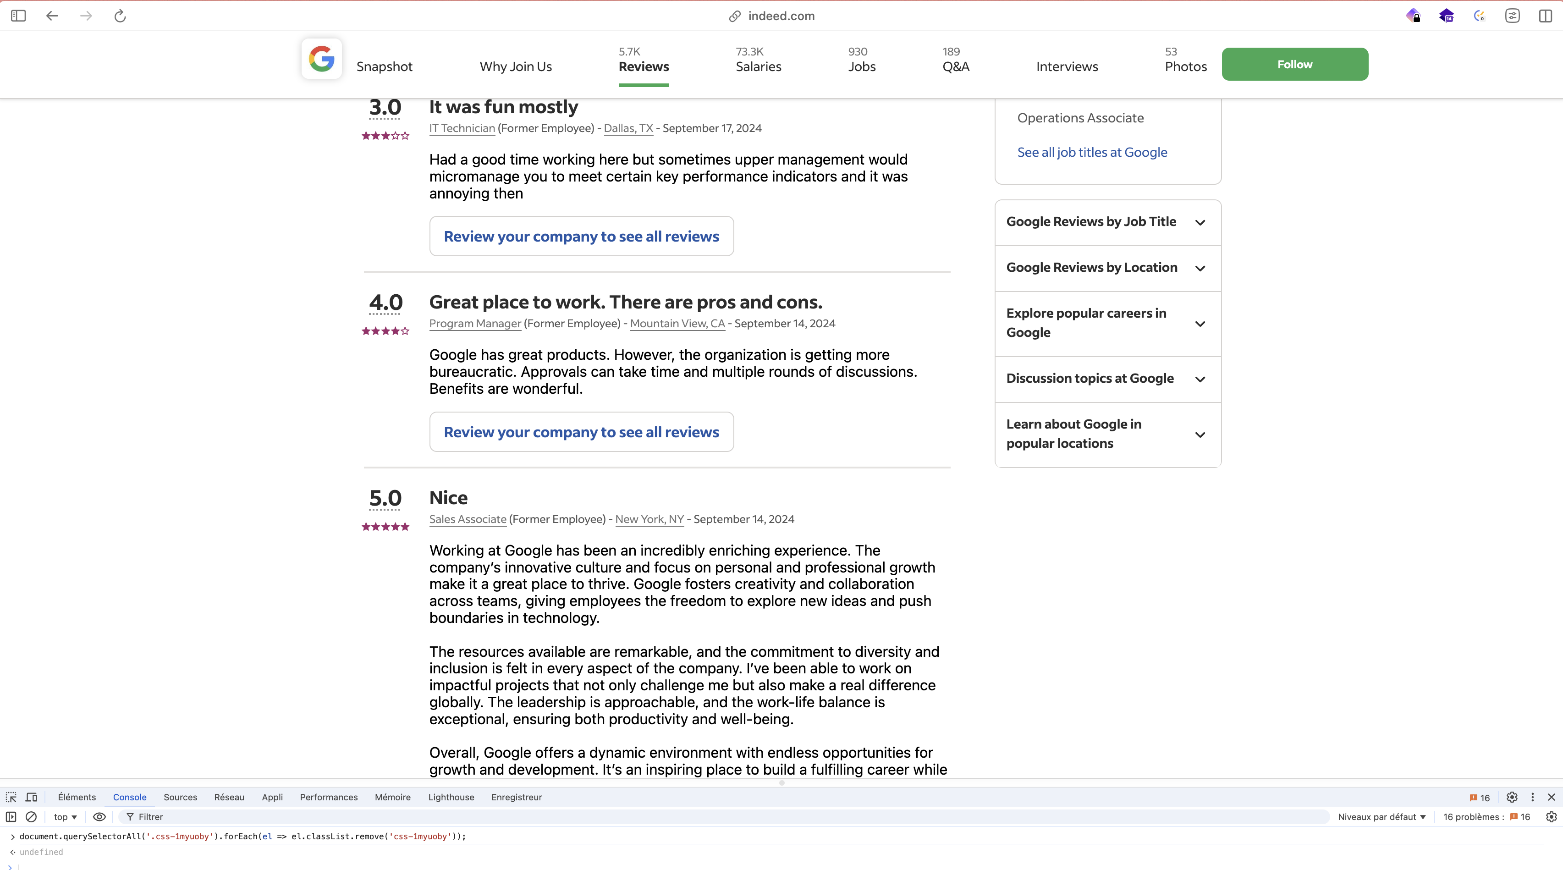1563x870 pixels.
Task: Open the browser tuning controls icon
Action: coord(1513,16)
